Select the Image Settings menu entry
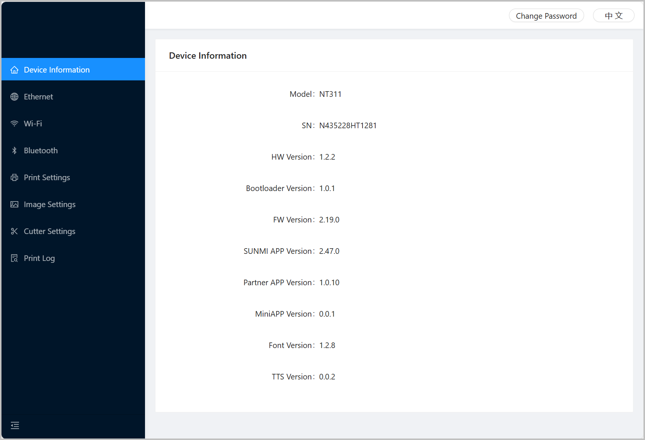This screenshot has width=645, height=440. [50, 204]
